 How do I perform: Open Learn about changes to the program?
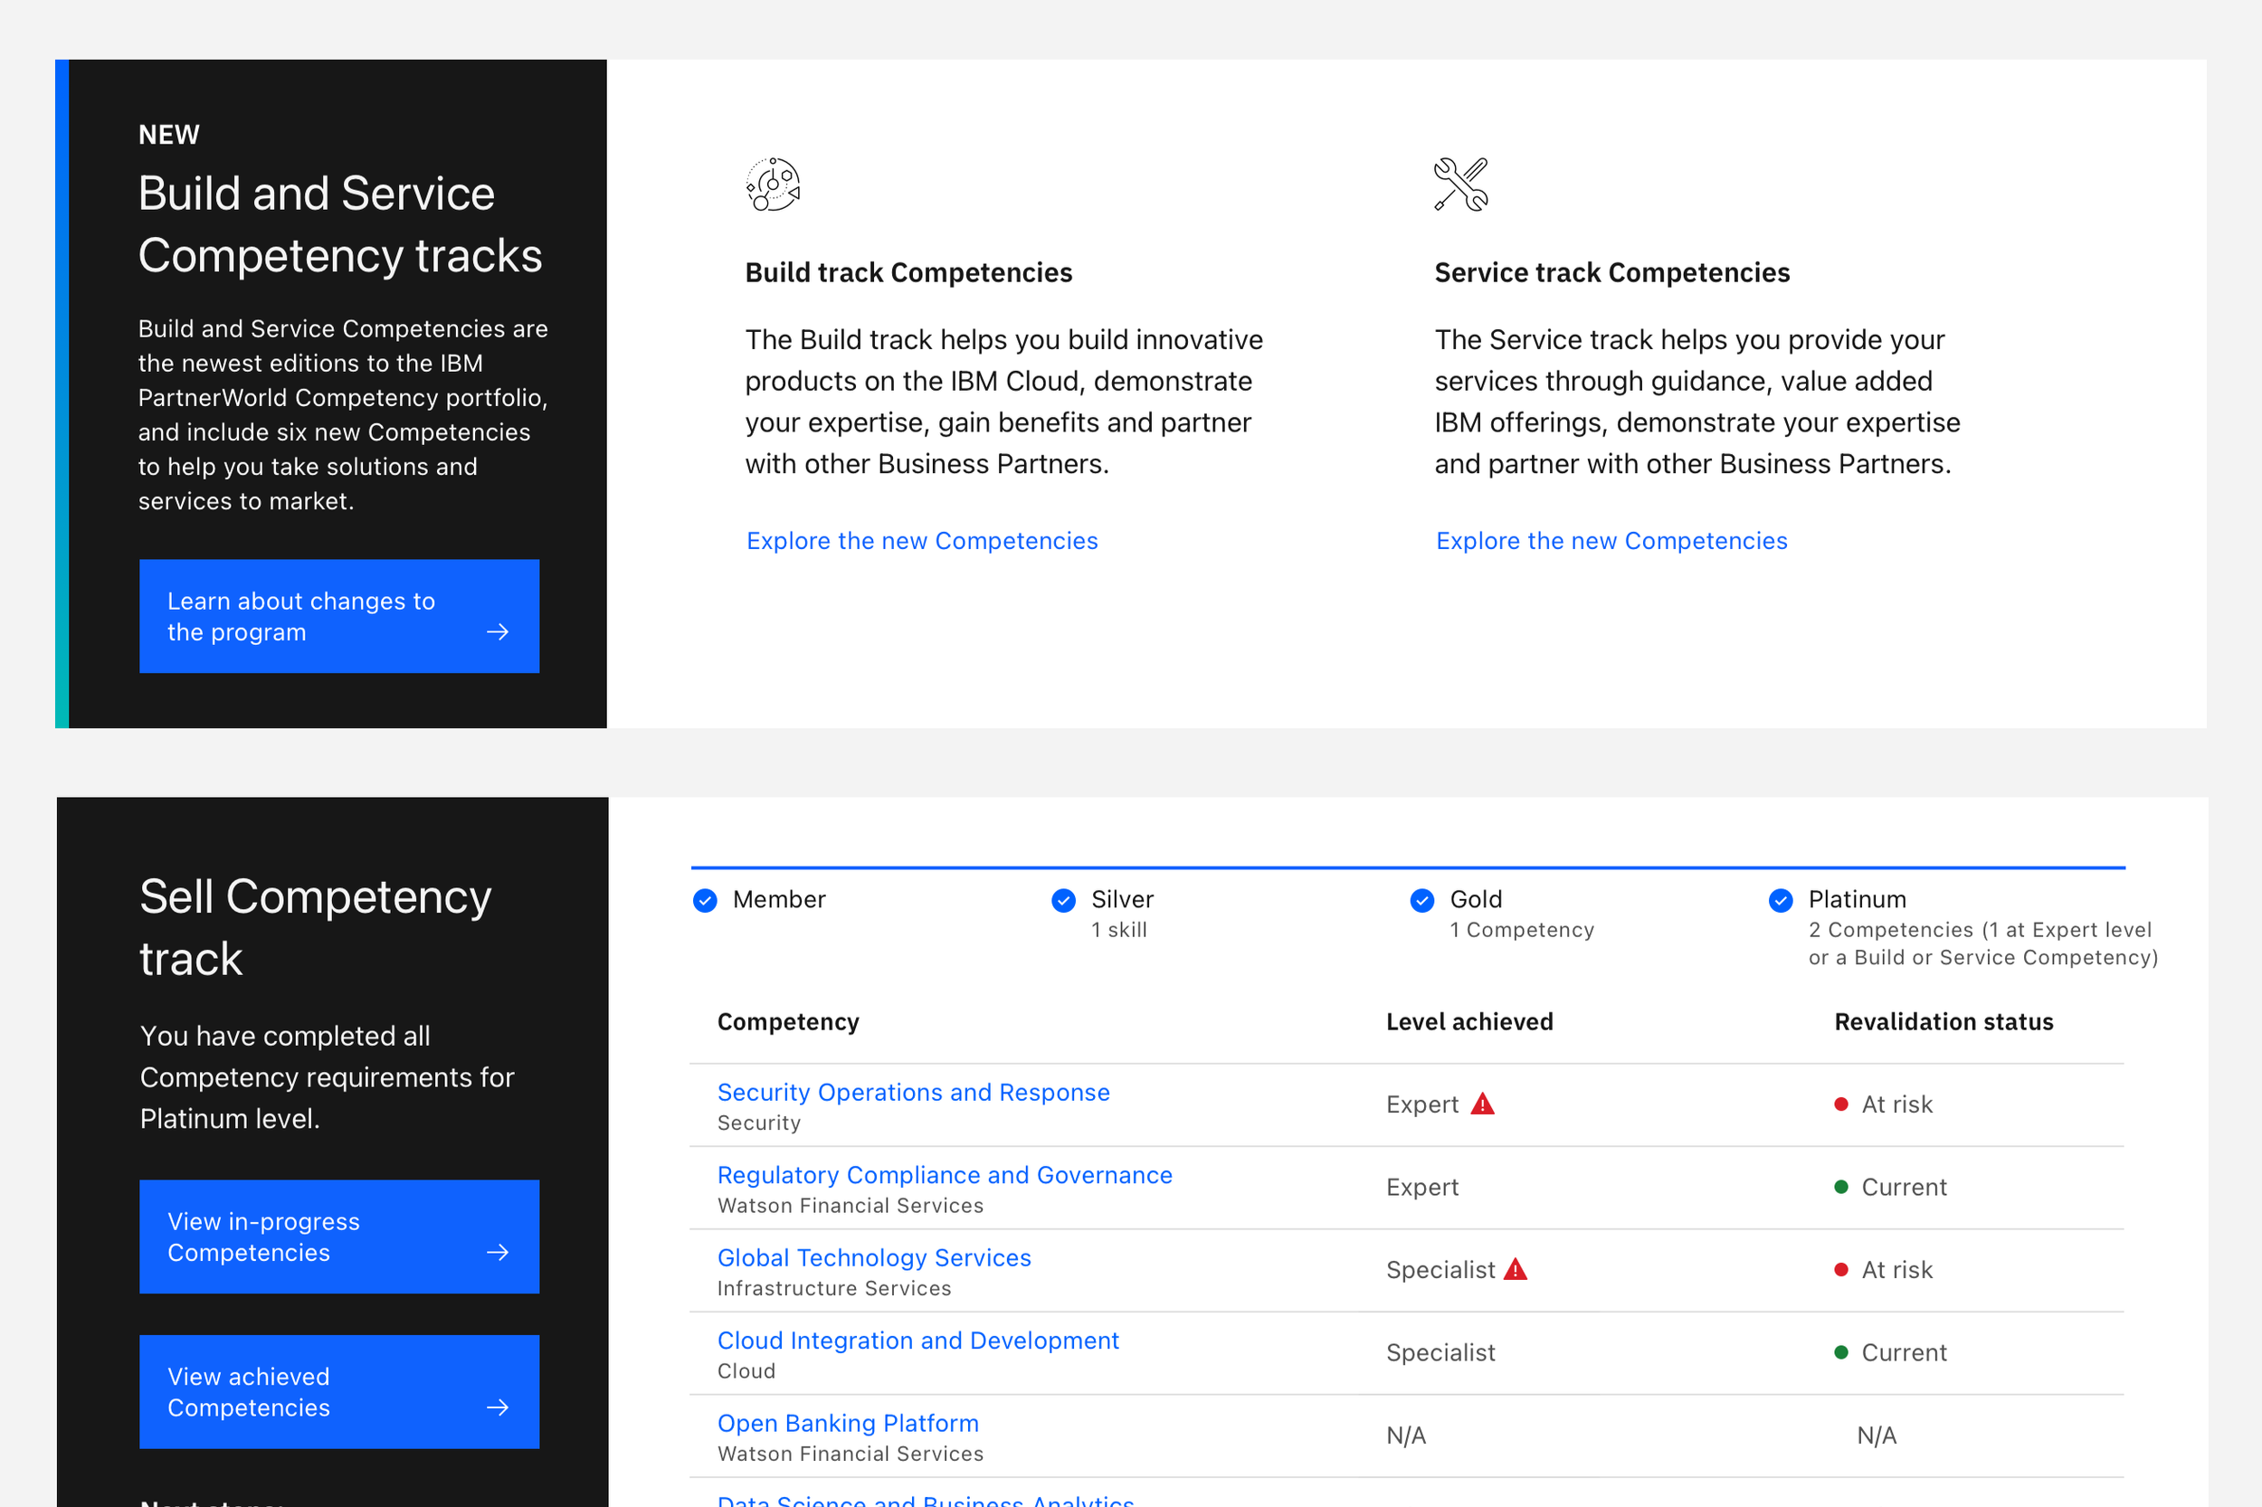(x=339, y=616)
